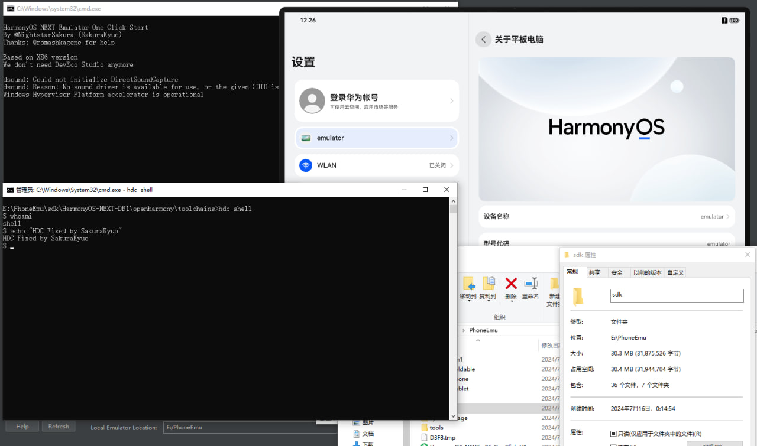757x446 pixels.
Task: Close the sdk 属性 dialog
Action: [x=748, y=255]
